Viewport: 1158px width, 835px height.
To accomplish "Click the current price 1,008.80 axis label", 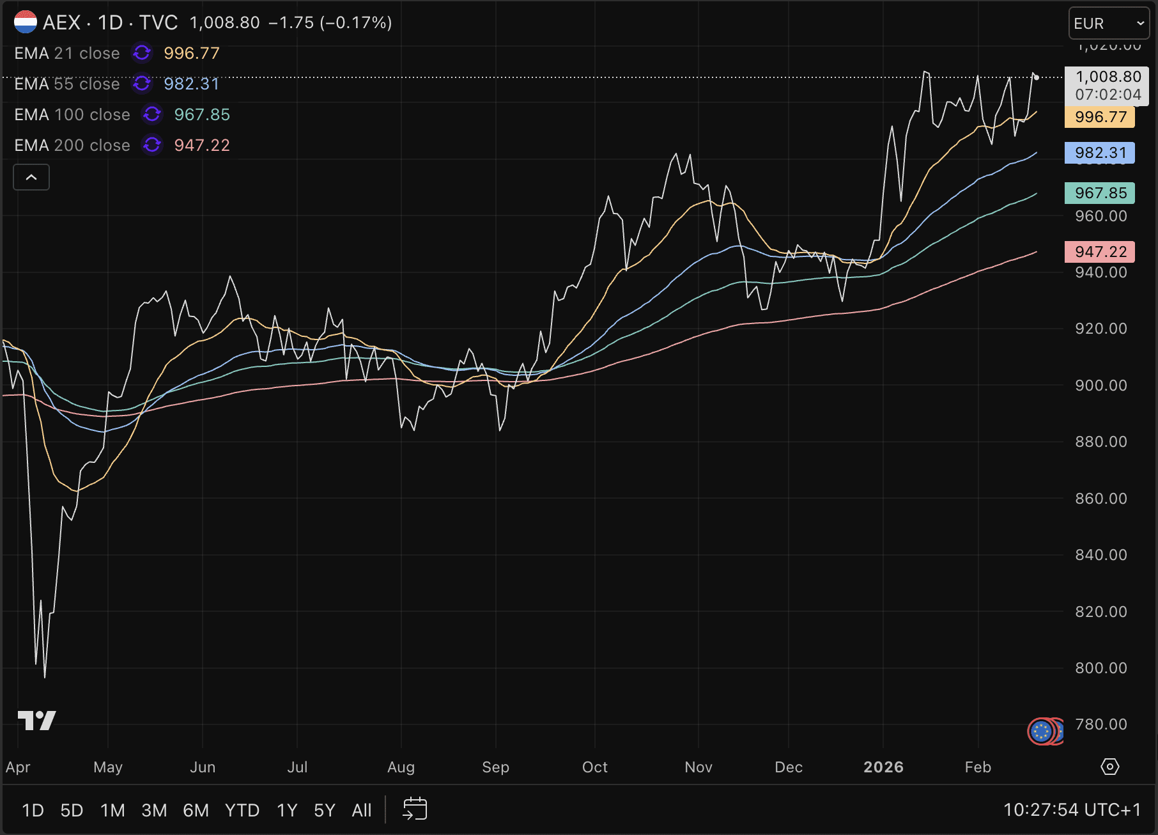I will tap(1108, 77).
